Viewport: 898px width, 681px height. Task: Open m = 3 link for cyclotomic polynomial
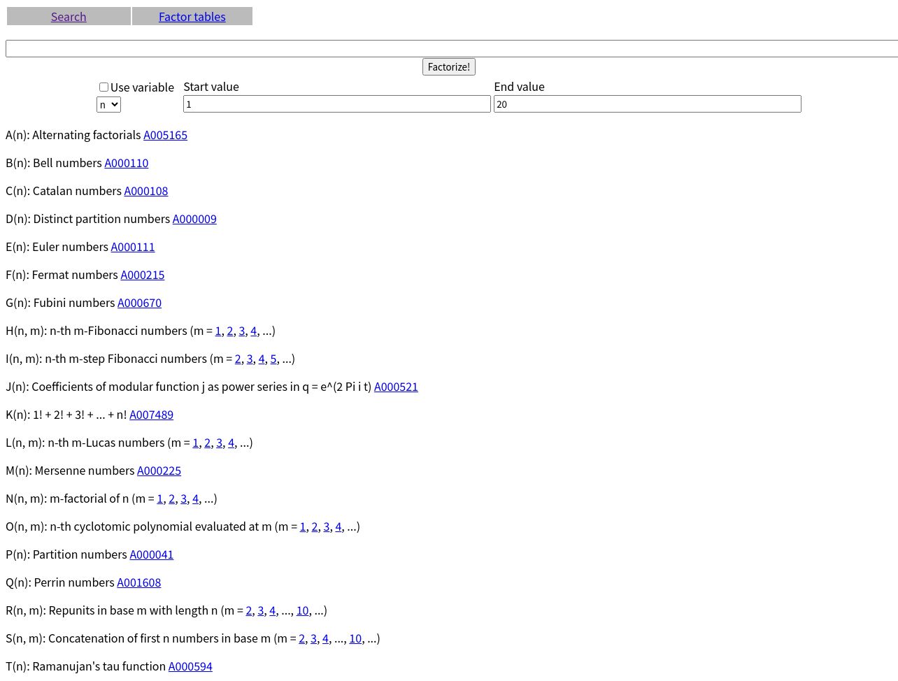coord(327,526)
